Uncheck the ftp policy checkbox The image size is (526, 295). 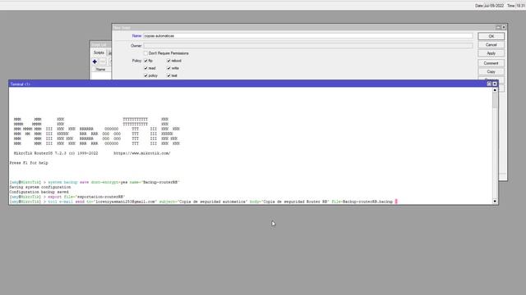point(145,61)
